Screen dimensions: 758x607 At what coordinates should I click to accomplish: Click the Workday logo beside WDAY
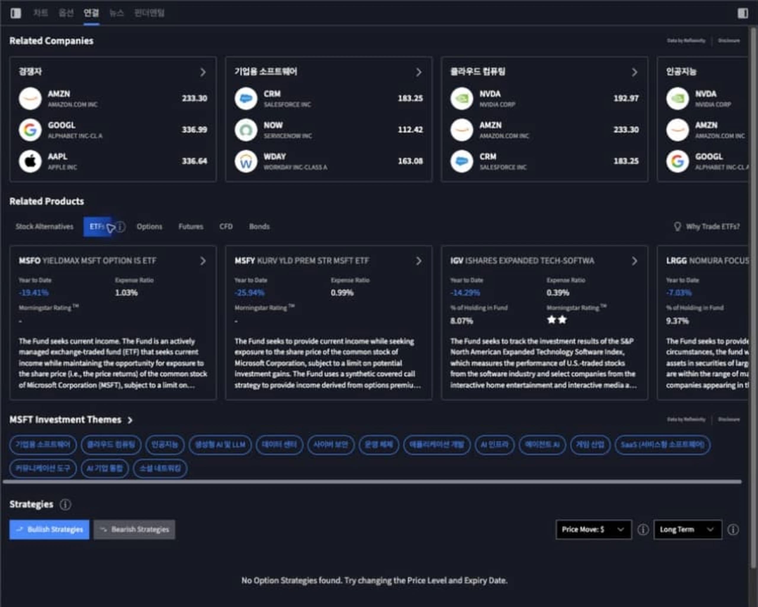[x=246, y=161]
